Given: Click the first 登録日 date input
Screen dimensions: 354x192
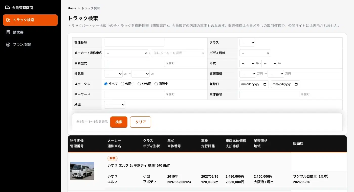Looking at the screenshot, I should pyautogui.click(x=254, y=84).
